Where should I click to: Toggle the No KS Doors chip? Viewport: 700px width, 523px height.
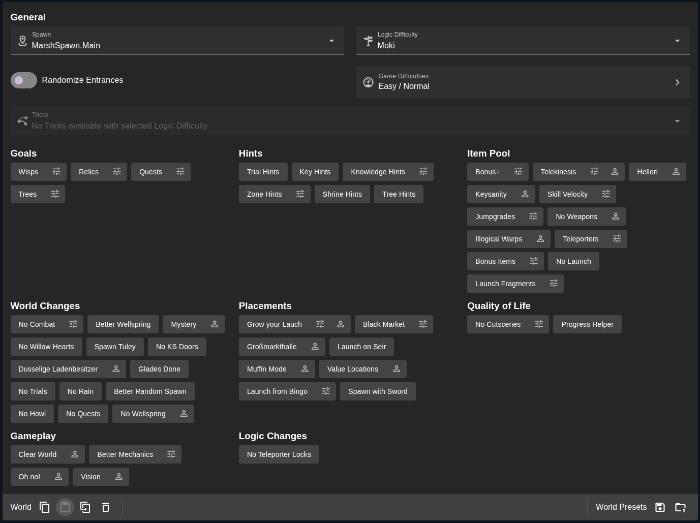click(x=177, y=347)
